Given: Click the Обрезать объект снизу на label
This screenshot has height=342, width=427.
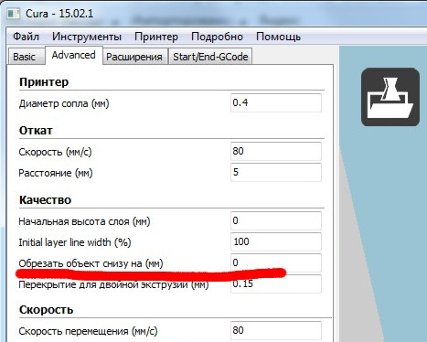Looking at the screenshot, I should click(91, 263).
